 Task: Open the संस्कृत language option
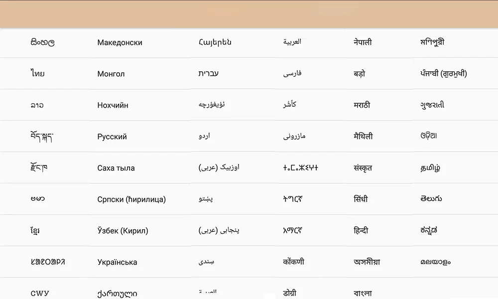tap(363, 168)
